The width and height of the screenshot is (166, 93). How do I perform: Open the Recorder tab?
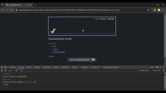[95, 67]
